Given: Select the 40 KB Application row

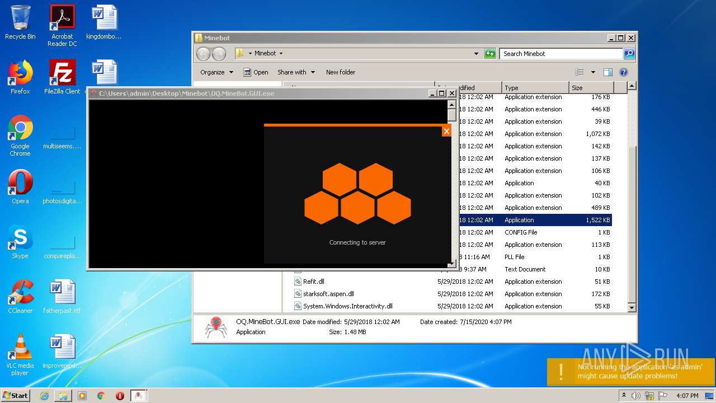Looking at the screenshot, I should tap(535, 183).
